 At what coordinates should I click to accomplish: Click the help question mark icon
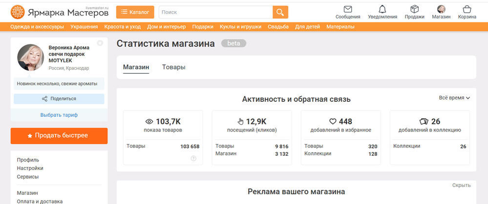tap(193, 158)
